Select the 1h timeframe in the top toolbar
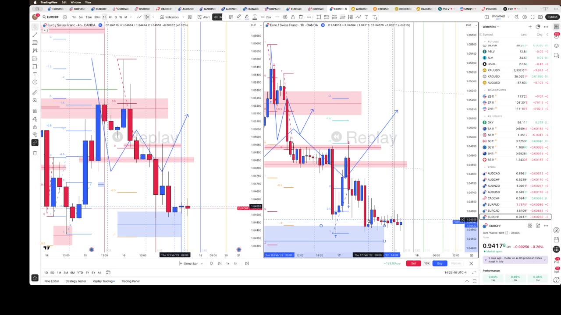 pyautogui.click(x=104, y=17)
